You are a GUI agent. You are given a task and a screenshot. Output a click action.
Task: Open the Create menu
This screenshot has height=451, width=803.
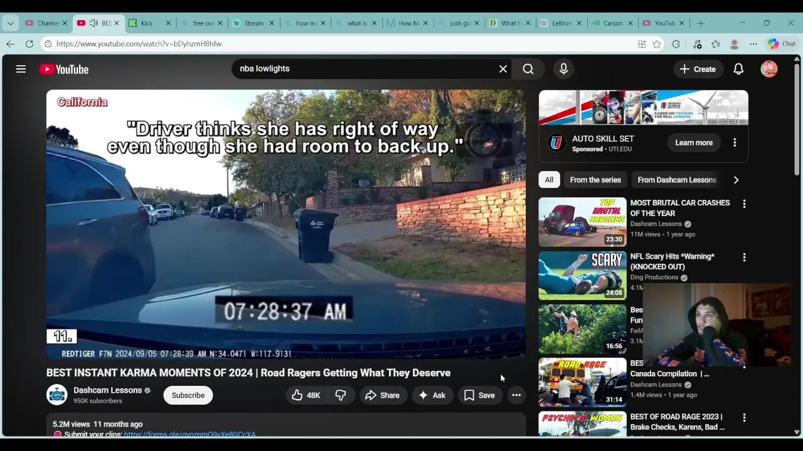[x=698, y=69]
